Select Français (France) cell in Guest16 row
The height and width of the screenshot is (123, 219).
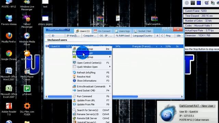[x=142, y=46]
